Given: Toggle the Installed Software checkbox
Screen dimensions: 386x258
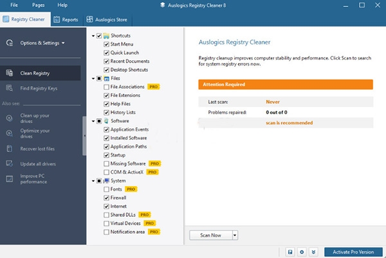Looking at the screenshot, I should [x=106, y=138].
